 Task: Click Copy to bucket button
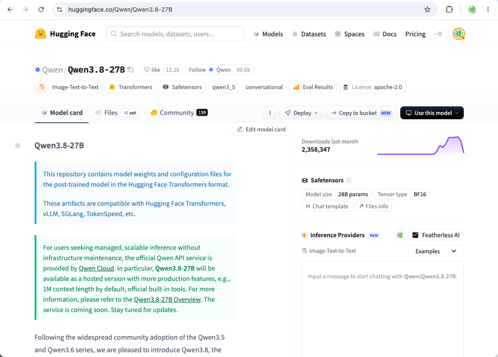[362, 113]
